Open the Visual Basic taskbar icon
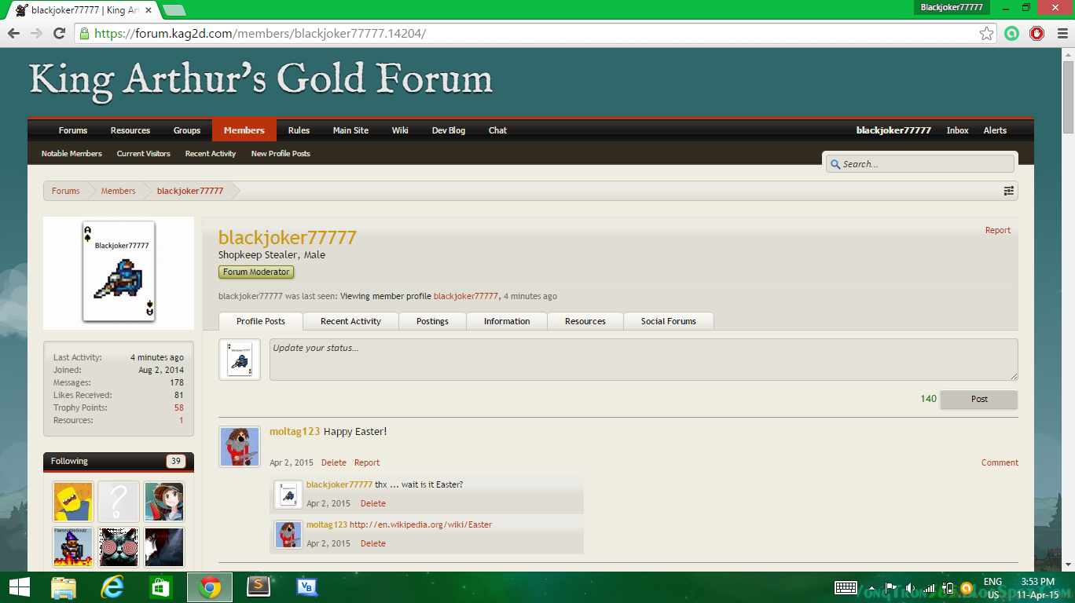The width and height of the screenshot is (1075, 603). click(x=307, y=587)
